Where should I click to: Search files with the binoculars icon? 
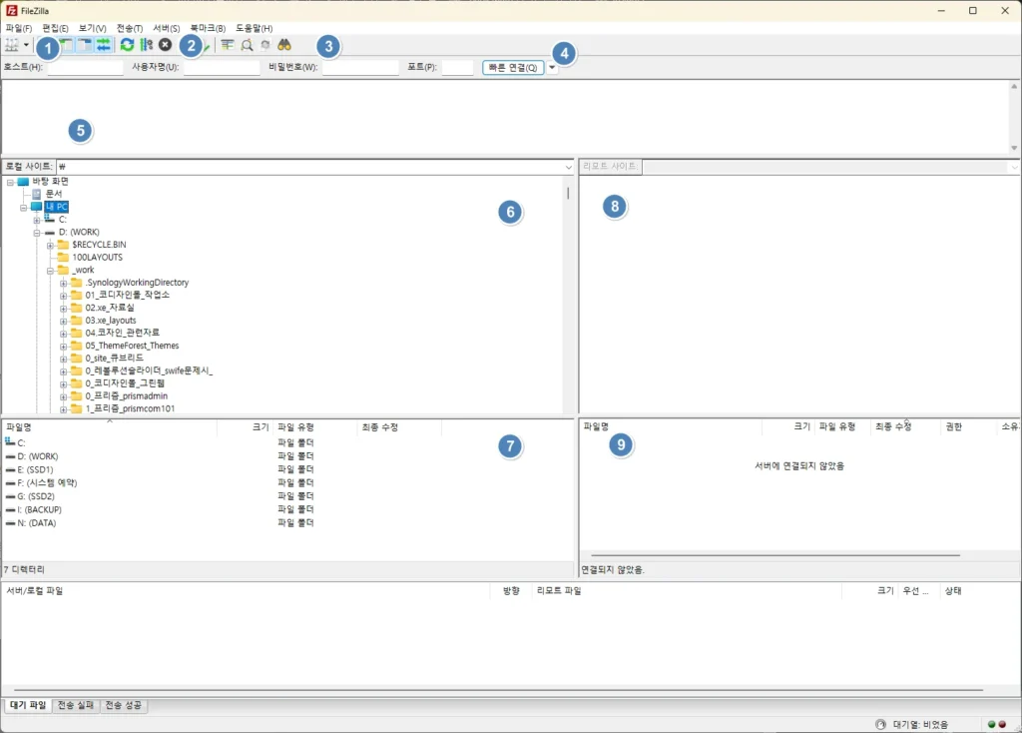[x=284, y=45]
